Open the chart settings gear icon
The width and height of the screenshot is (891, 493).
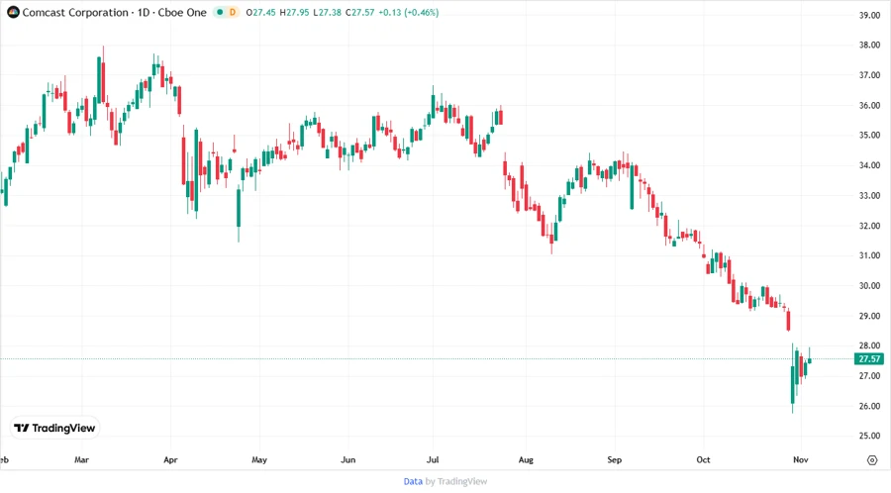(x=872, y=460)
